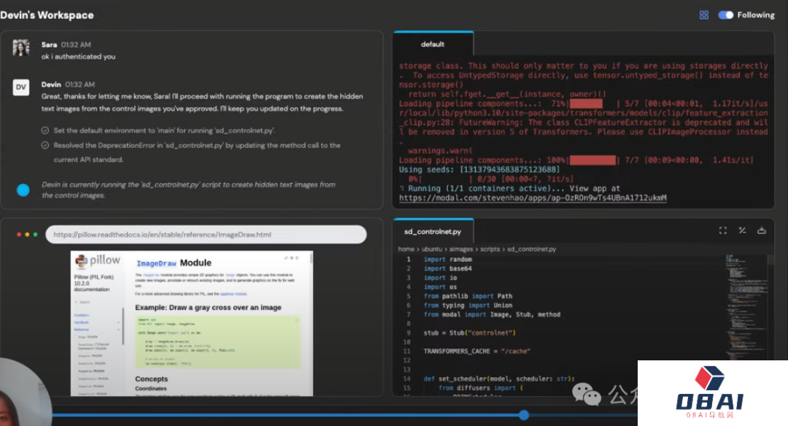Screen dimensions: 788x426
Task: Toggle the Following switch off
Action: [x=725, y=15]
